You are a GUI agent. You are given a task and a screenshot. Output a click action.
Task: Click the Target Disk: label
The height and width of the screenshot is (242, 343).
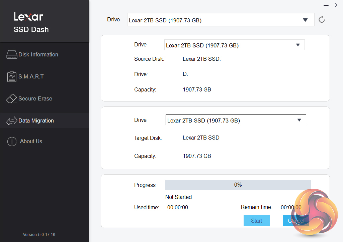(x=148, y=138)
